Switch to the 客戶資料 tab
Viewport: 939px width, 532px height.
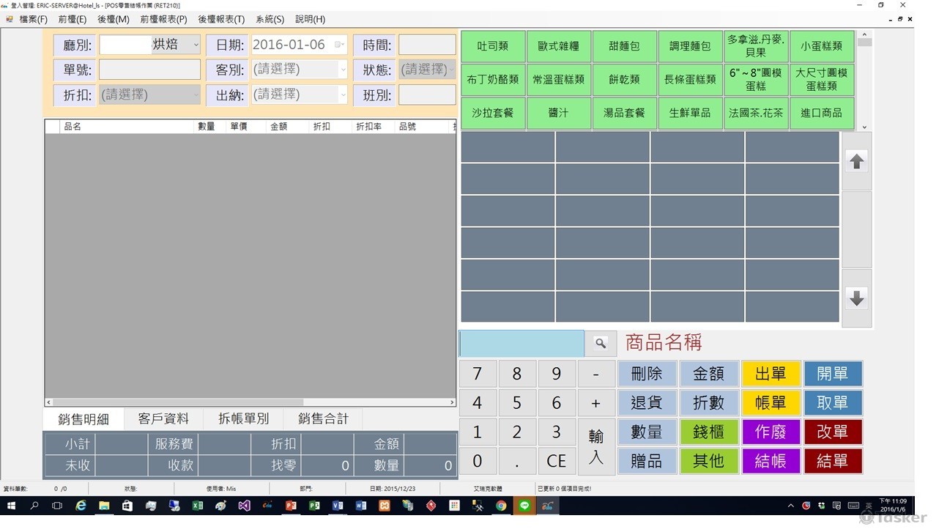pos(163,419)
